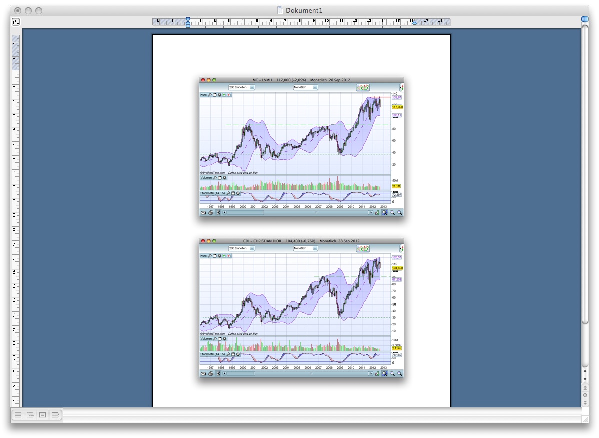This screenshot has height=438, width=599.
Task: Click the print icon in LVMH chart toolbar
Action: pyautogui.click(x=211, y=213)
